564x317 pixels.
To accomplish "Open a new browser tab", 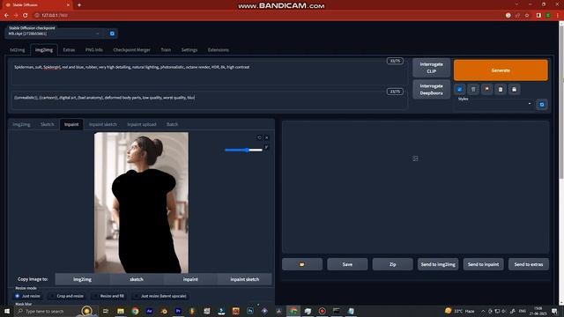I will tap(79, 5).
